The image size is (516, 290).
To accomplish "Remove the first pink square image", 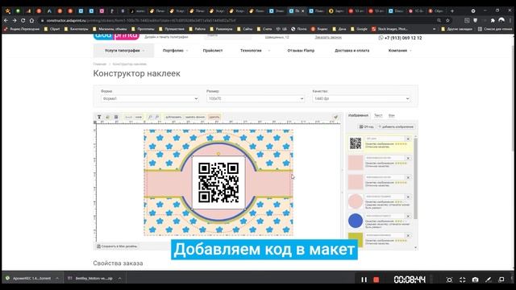I will tap(408, 158).
